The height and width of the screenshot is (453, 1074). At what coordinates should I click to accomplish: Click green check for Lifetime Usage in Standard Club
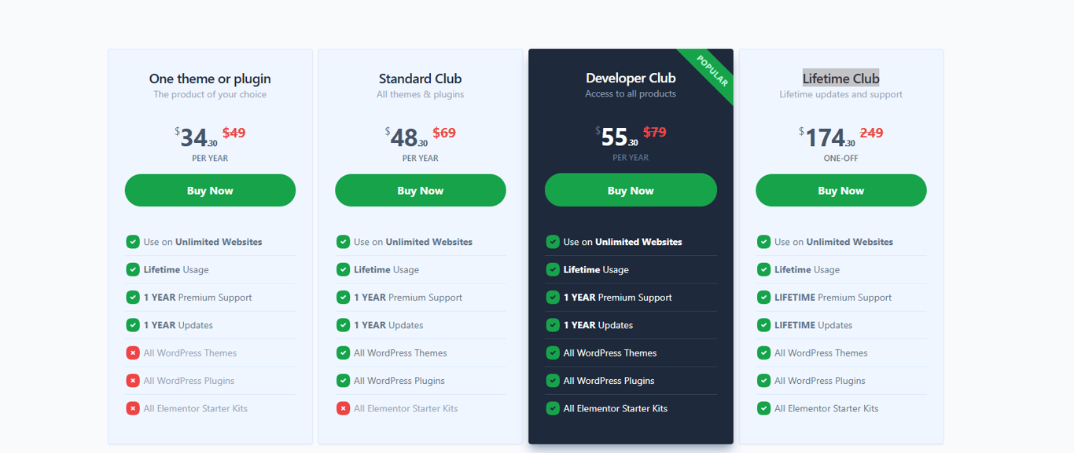tap(343, 269)
